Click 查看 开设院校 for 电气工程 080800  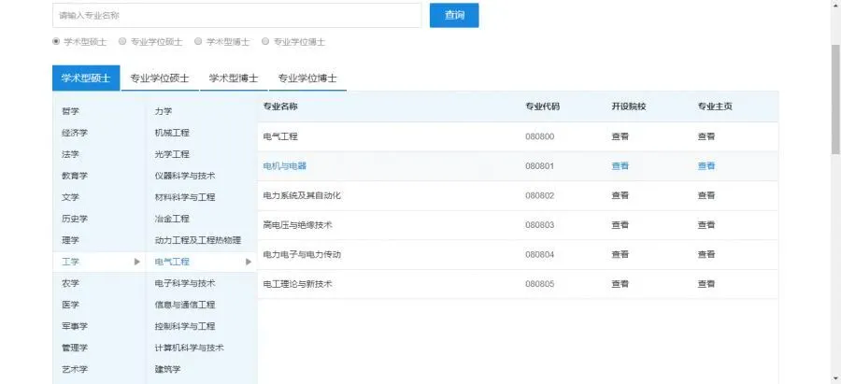[620, 136]
